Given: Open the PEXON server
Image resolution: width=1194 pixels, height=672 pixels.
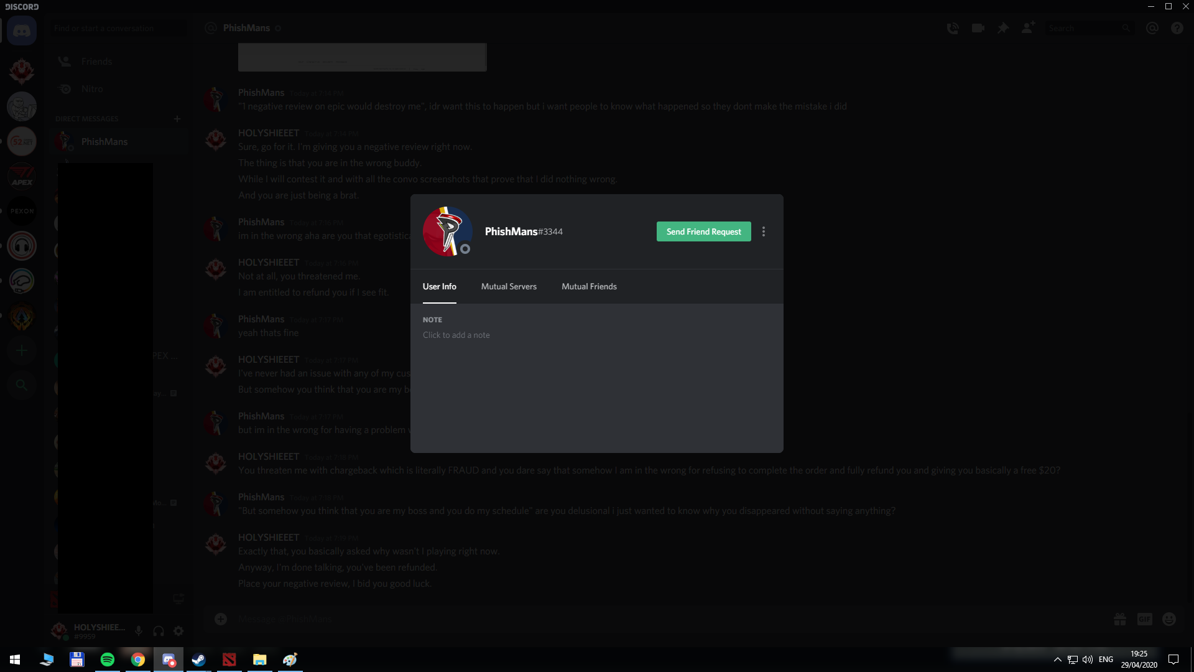Looking at the screenshot, I should click(22, 211).
